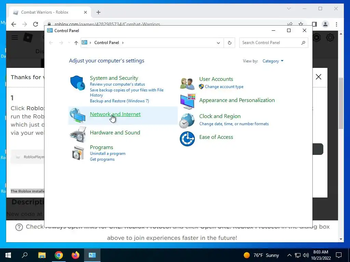Click the Control Panel breadcrumb item

tap(107, 43)
